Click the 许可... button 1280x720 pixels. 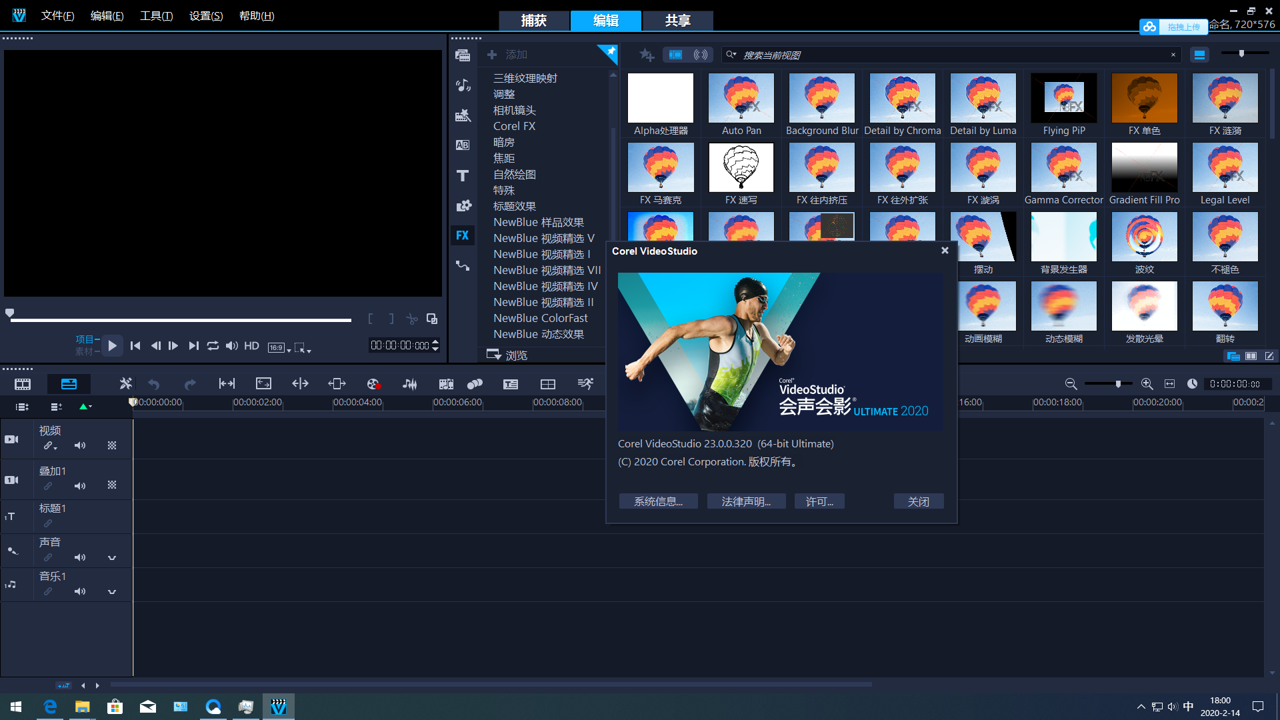coord(819,501)
